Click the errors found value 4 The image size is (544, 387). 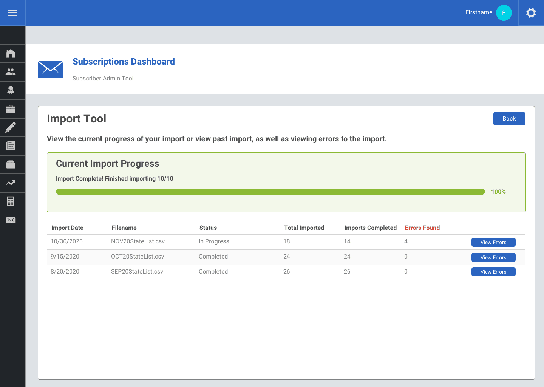click(x=406, y=241)
